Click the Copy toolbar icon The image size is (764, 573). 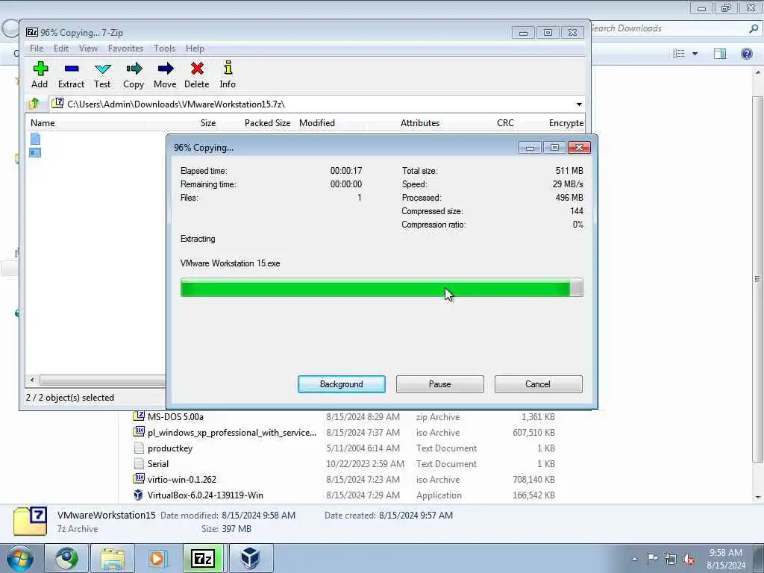(x=134, y=69)
